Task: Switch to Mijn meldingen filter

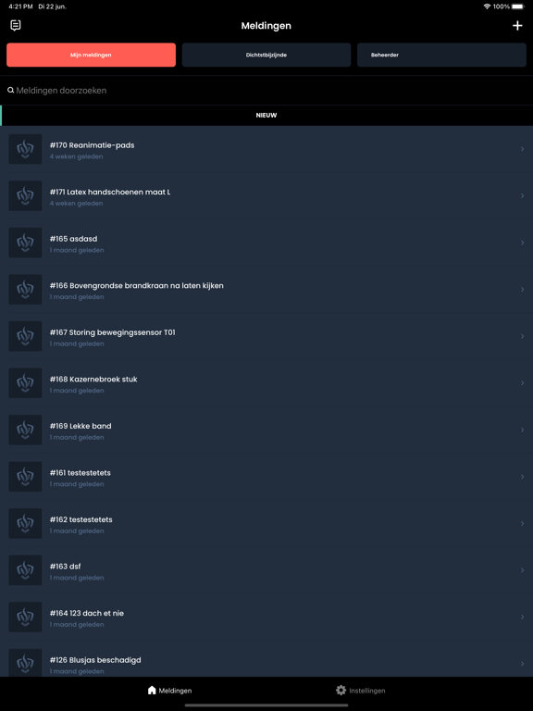Action: (91, 55)
